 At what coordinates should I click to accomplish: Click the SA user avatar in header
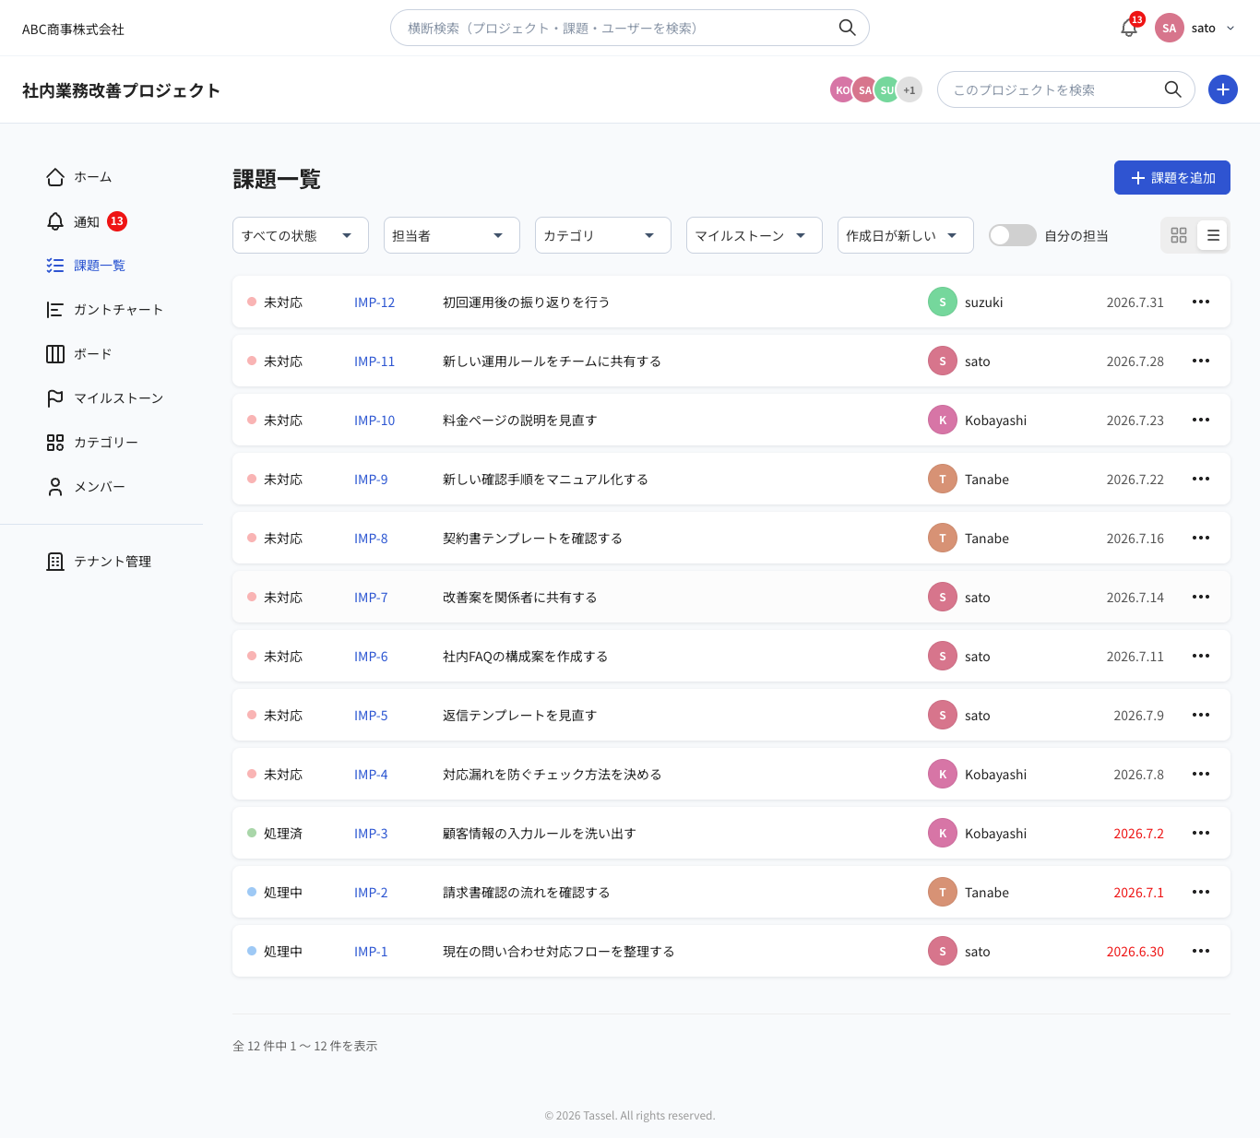[1170, 28]
